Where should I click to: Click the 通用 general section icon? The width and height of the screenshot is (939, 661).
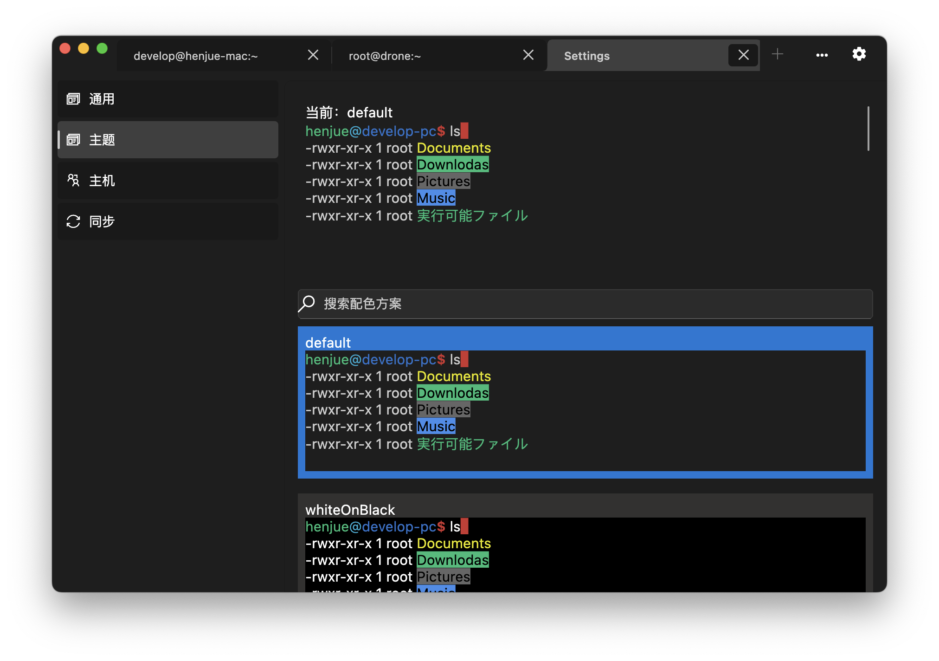pyautogui.click(x=73, y=99)
